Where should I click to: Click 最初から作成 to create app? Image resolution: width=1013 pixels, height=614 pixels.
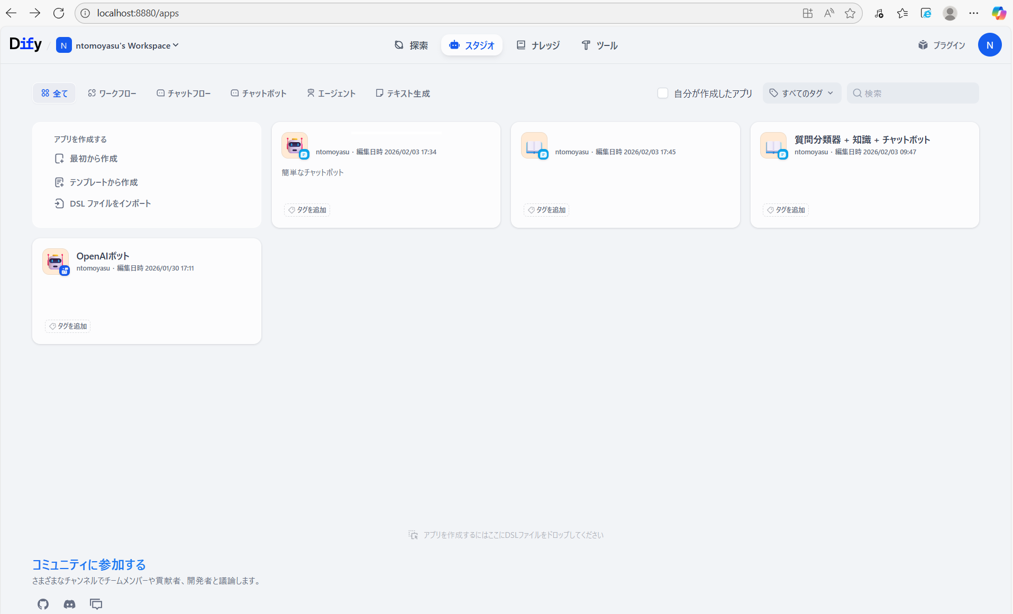[x=93, y=159]
